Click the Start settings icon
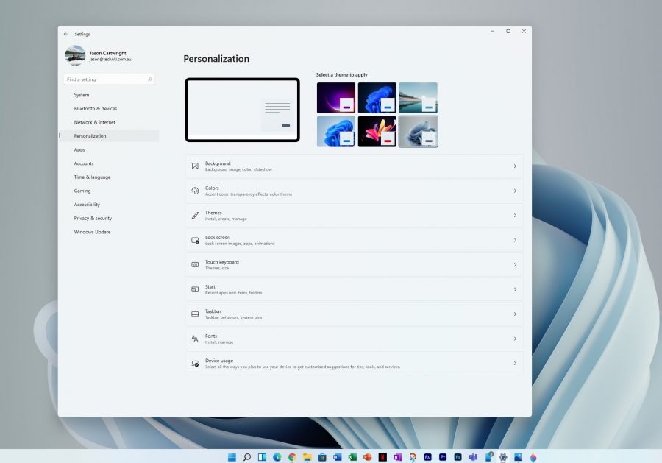Image resolution: width=662 pixels, height=463 pixels. click(x=195, y=289)
